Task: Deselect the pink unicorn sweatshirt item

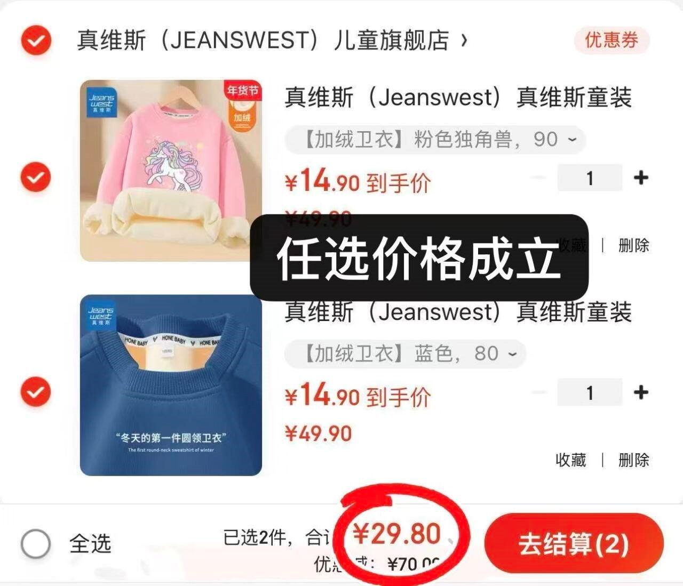Action: 36,178
